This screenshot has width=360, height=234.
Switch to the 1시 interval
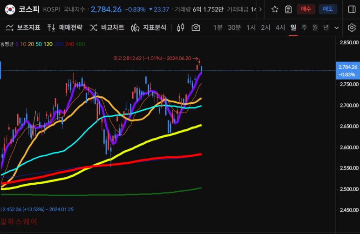(251, 27)
